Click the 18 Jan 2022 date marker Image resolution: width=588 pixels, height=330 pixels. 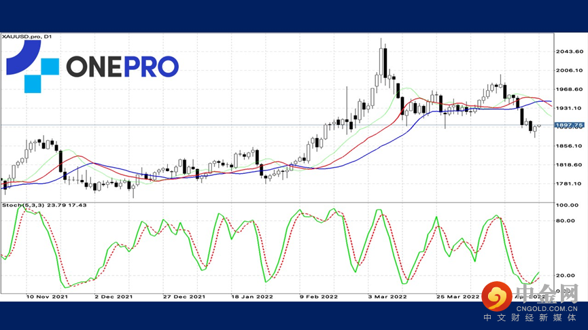pyautogui.click(x=252, y=297)
